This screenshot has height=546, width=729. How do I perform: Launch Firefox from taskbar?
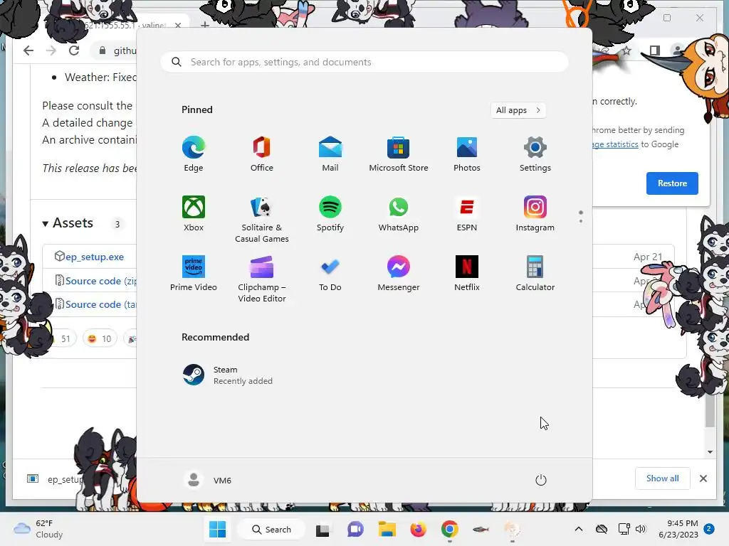click(x=418, y=529)
